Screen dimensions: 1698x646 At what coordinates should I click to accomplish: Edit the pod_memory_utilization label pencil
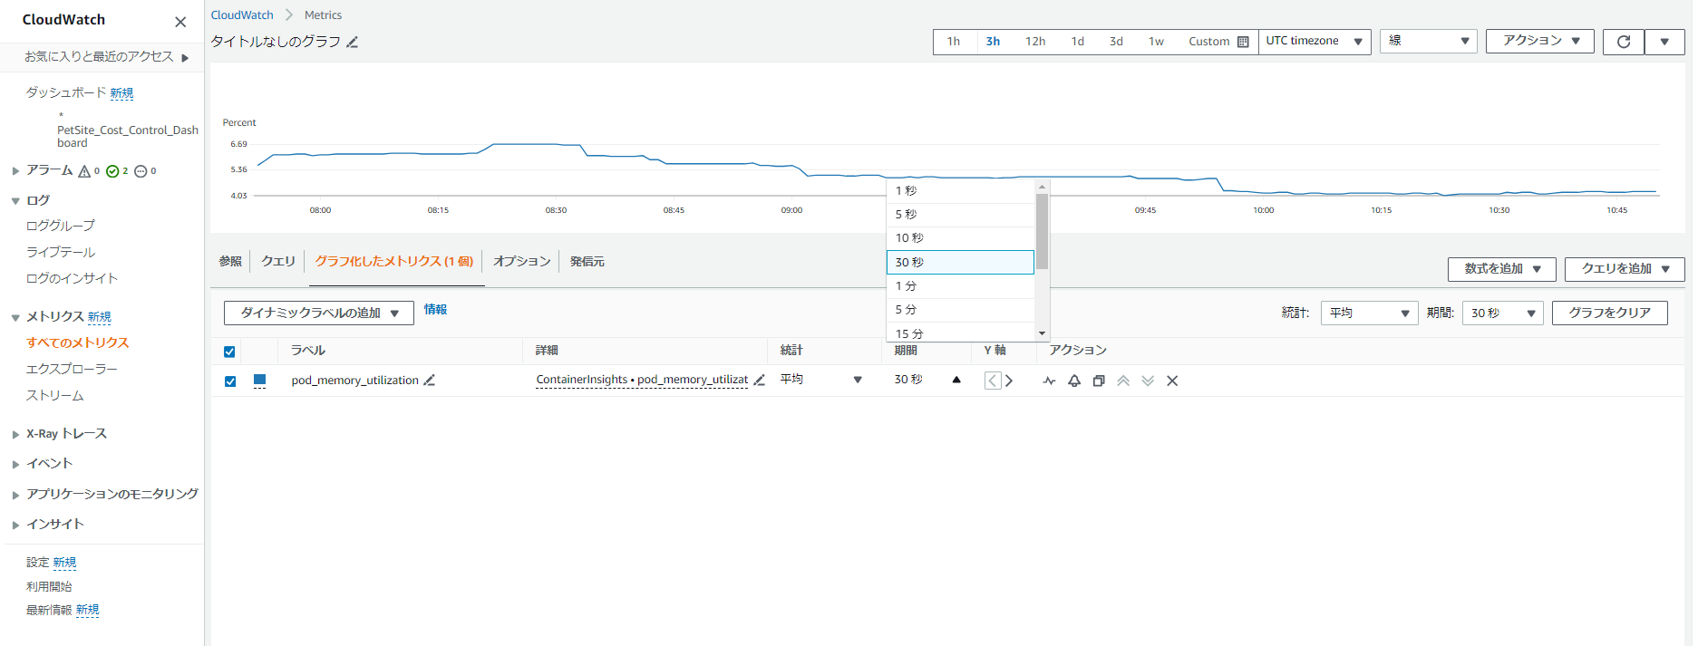[x=430, y=381]
